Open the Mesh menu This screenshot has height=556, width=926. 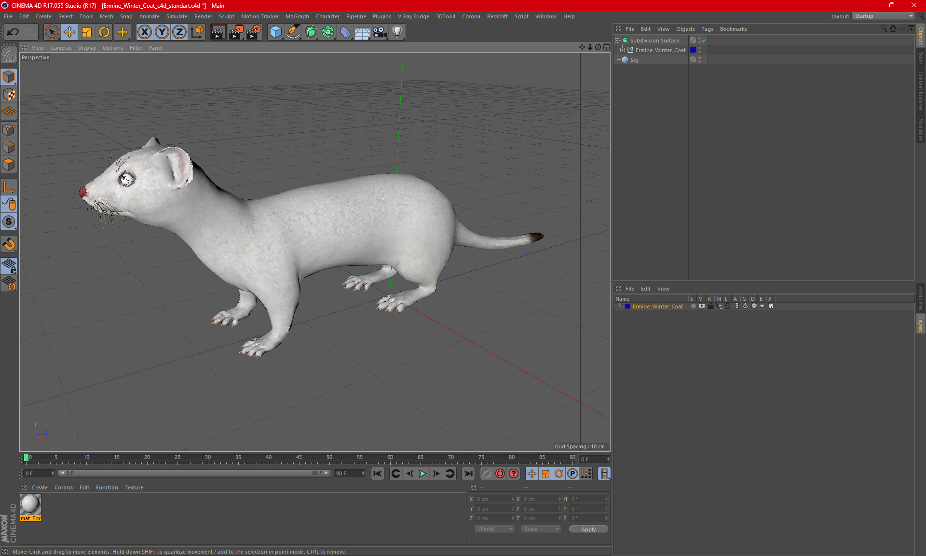pos(107,16)
